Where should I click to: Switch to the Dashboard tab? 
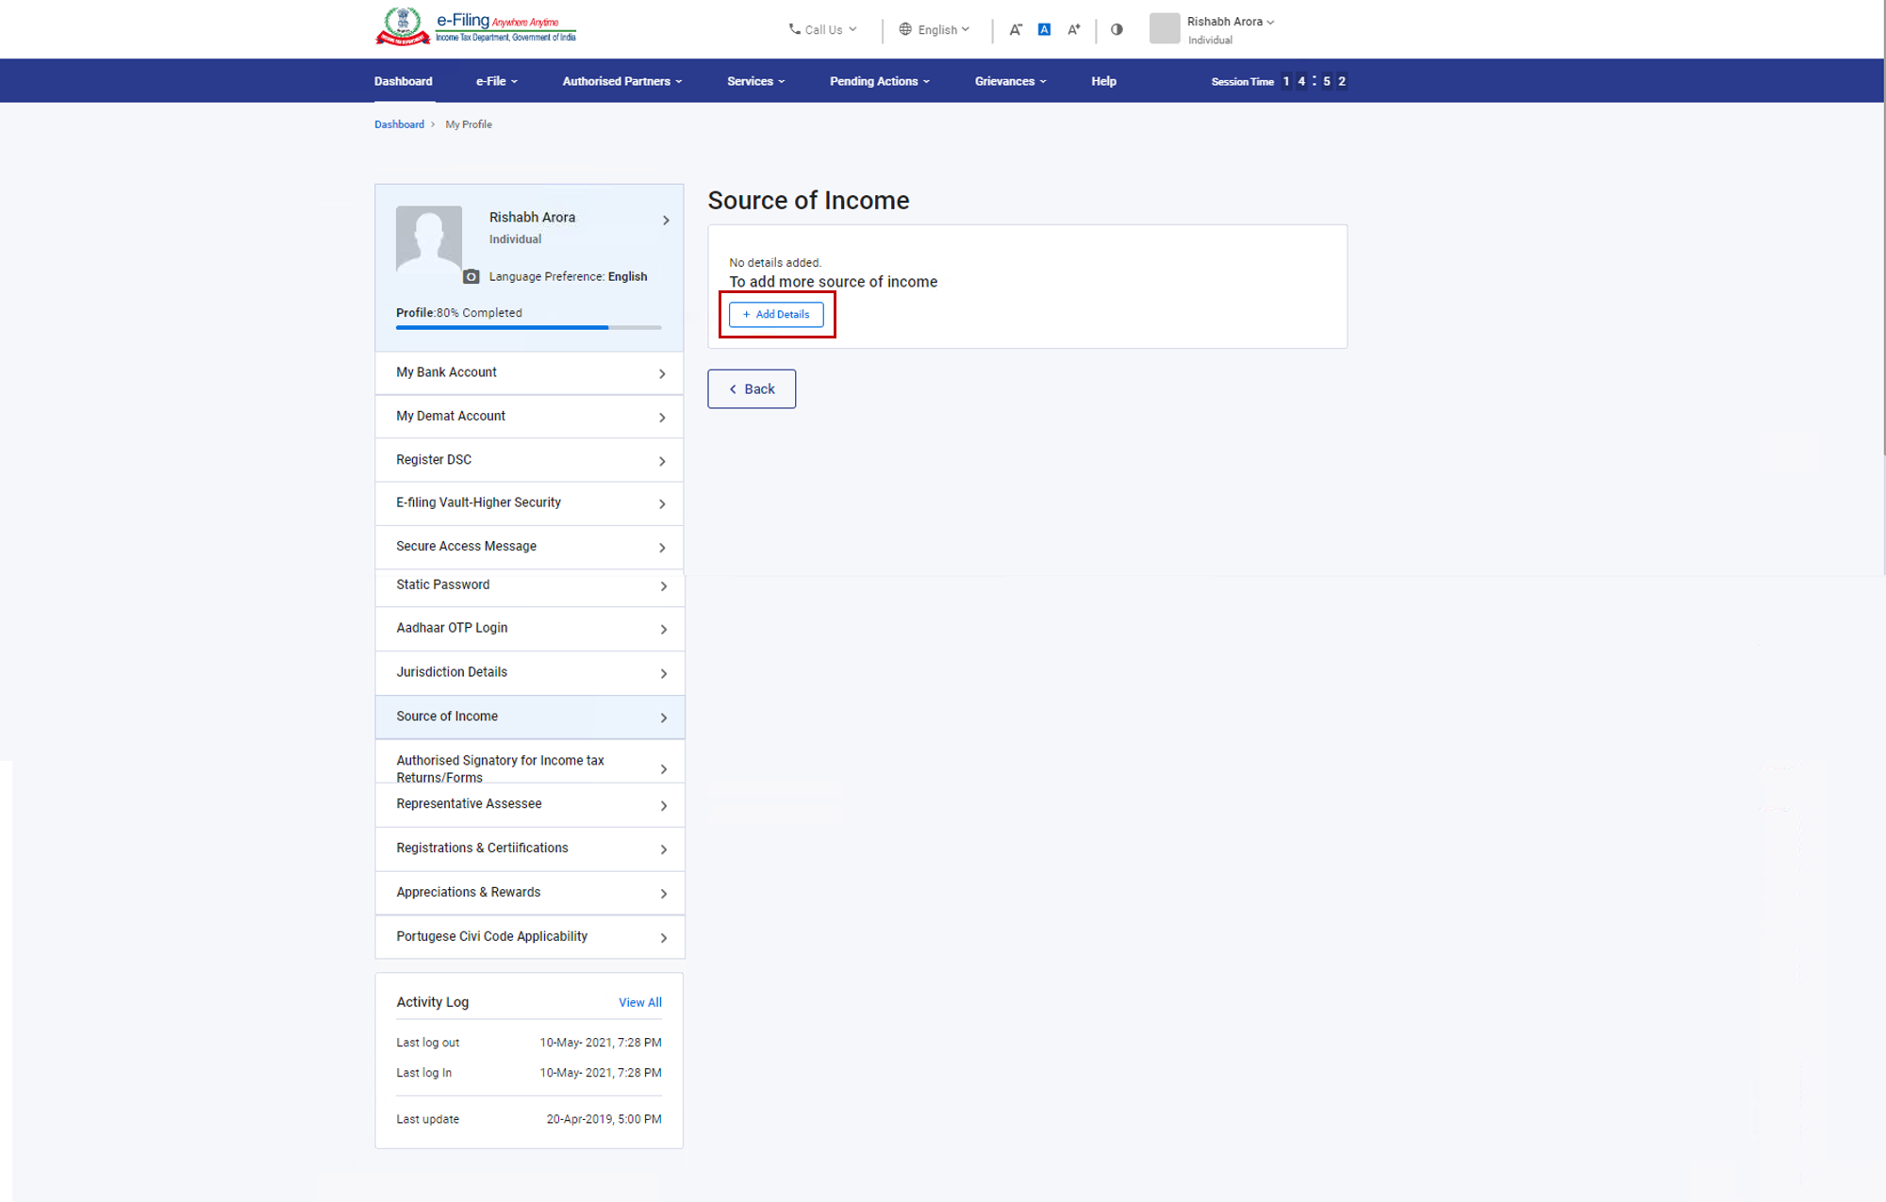[x=403, y=81]
